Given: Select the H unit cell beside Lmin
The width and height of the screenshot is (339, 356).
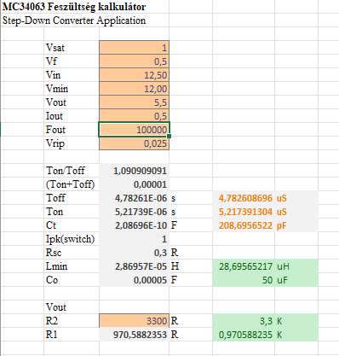Looking at the screenshot, I should pos(191,266).
